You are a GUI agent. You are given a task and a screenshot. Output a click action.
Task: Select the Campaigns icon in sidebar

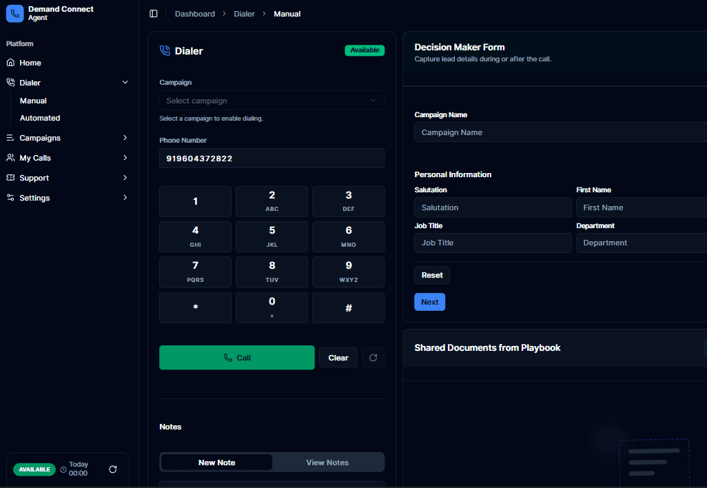pyautogui.click(x=10, y=138)
